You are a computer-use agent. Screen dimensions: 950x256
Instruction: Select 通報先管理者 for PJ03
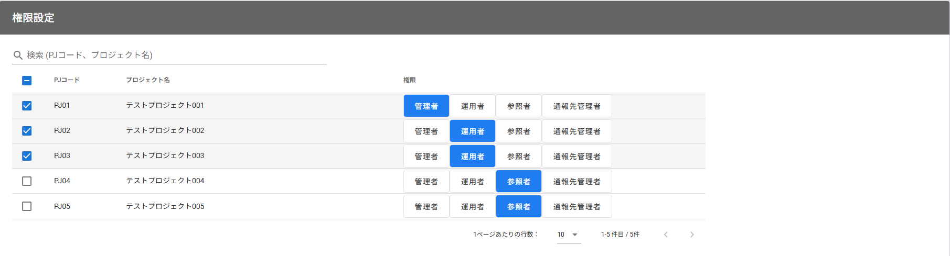click(x=577, y=157)
